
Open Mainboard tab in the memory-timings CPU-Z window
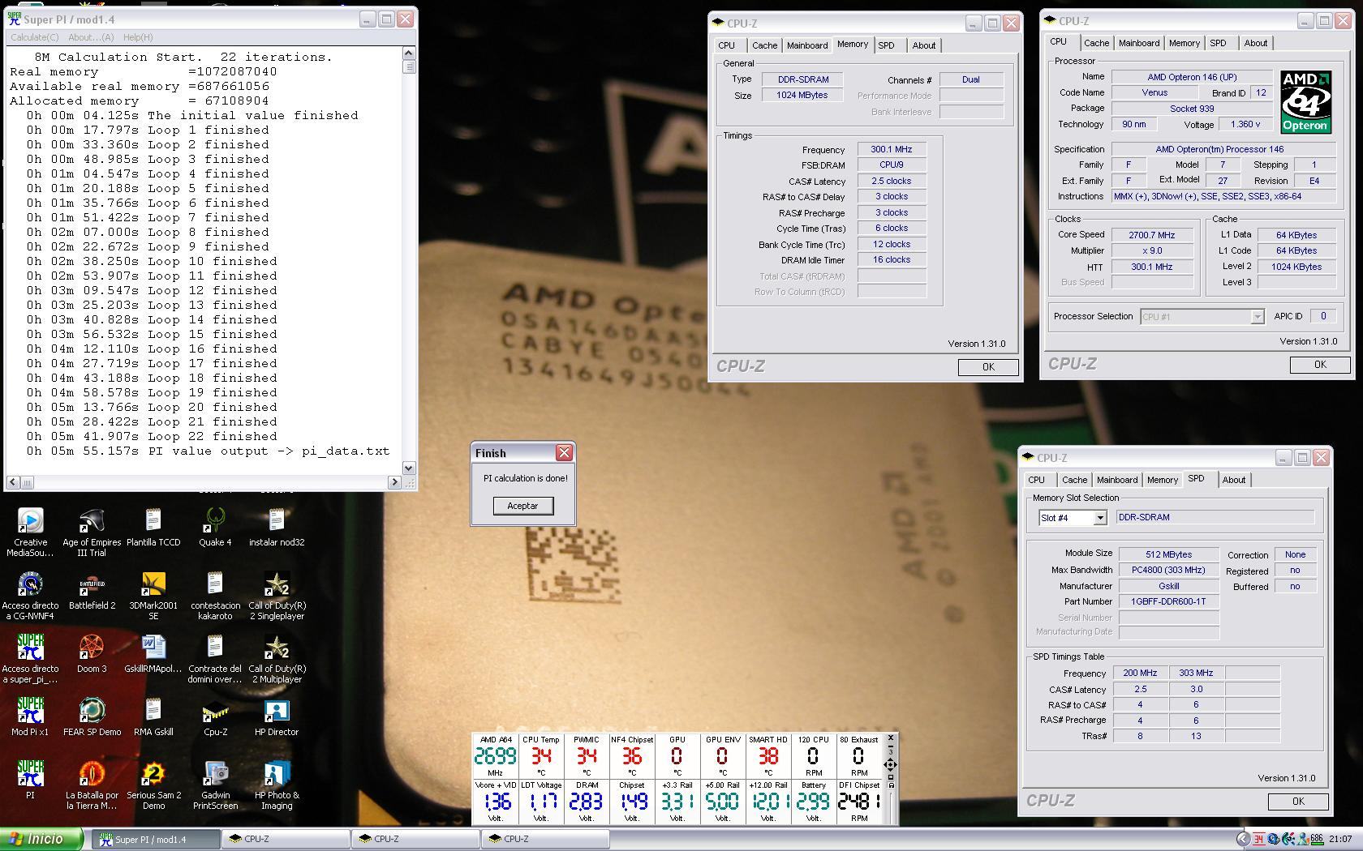pos(807,45)
